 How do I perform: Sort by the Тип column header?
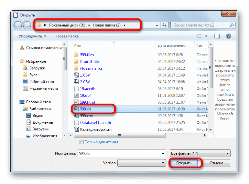(x=200, y=46)
